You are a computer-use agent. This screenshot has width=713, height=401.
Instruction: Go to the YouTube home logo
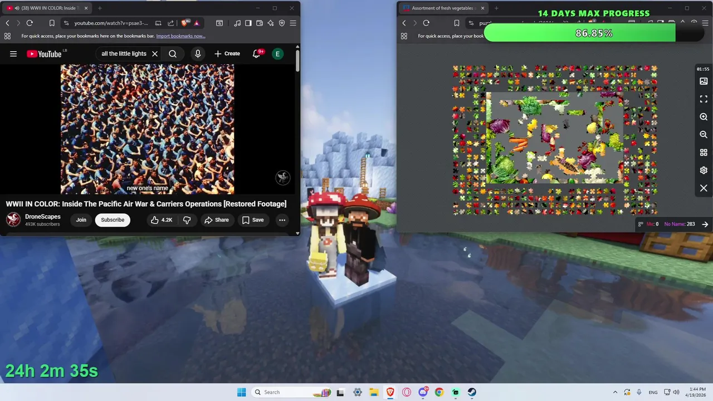point(44,54)
